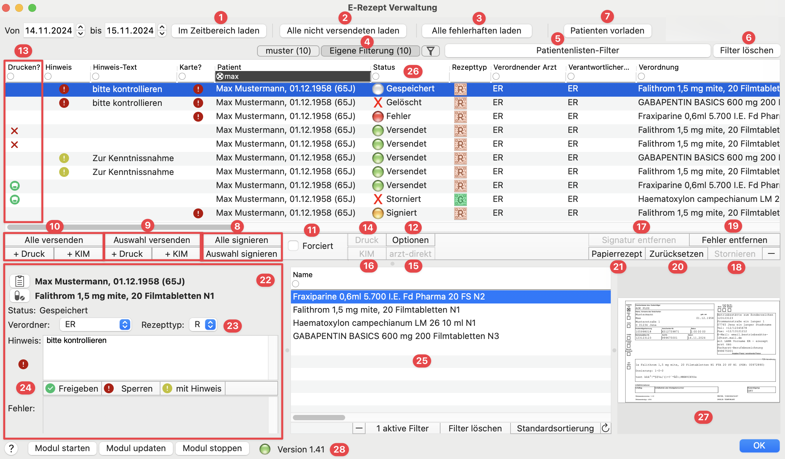The image size is (785, 459).
Task: Open the clipboard icon beside patient name
Action: [x=20, y=281]
